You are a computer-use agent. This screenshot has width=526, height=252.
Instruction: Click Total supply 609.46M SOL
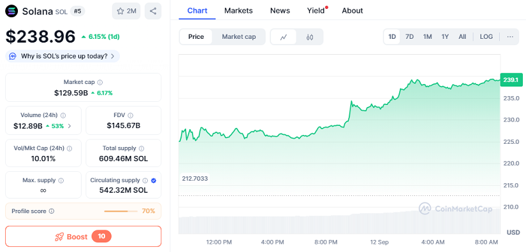point(124,158)
